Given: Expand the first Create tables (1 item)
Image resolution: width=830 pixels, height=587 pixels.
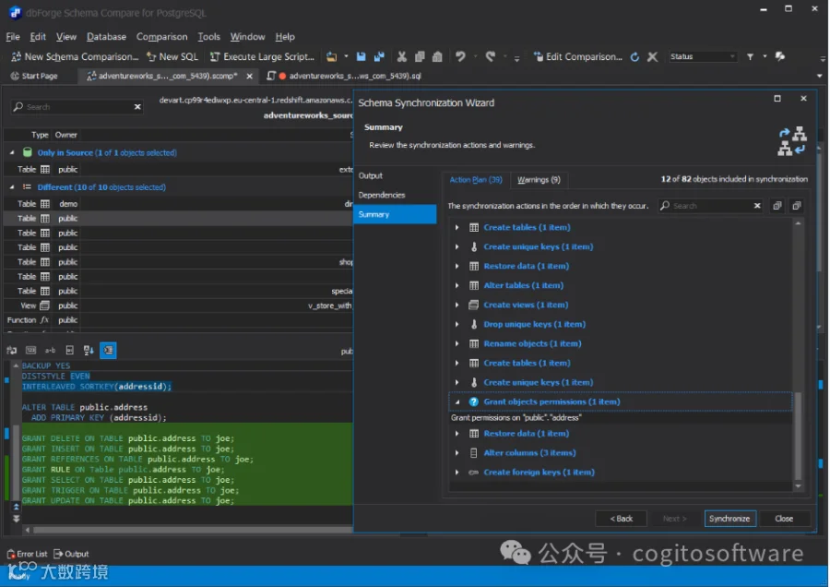Looking at the screenshot, I should (x=457, y=227).
